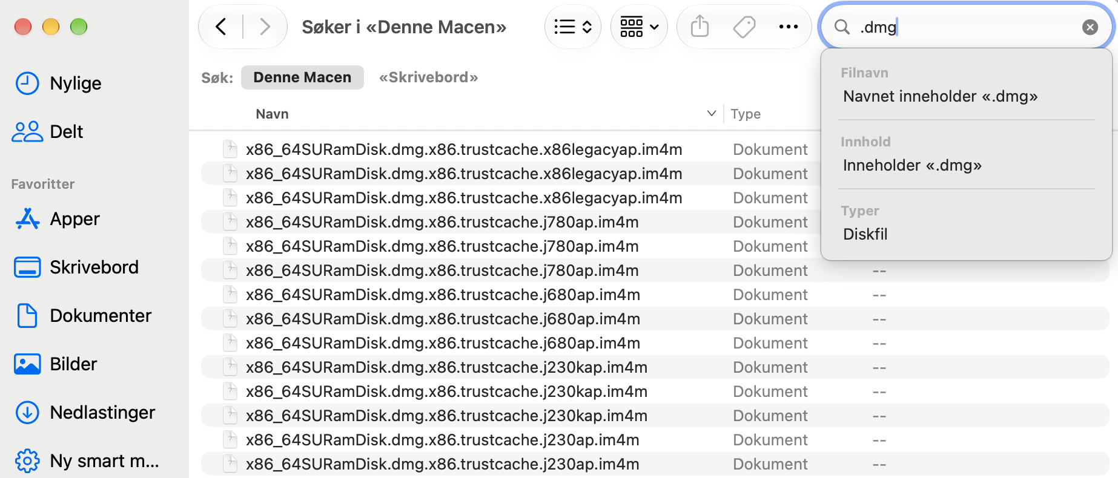Open the grouping options dropdown
Viewport: 1118px width, 478px height.
(640, 27)
